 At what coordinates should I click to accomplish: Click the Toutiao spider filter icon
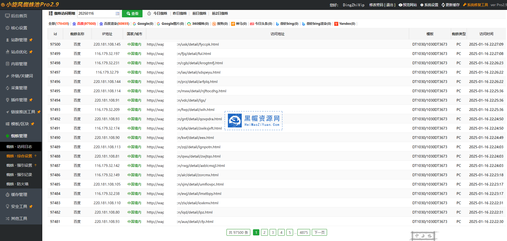click(x=252, y=24)
